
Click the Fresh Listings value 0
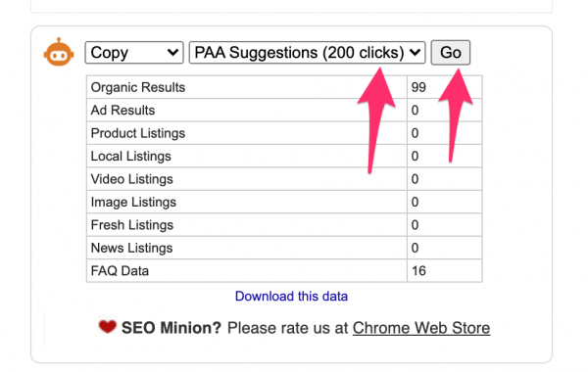coord(415,225)
